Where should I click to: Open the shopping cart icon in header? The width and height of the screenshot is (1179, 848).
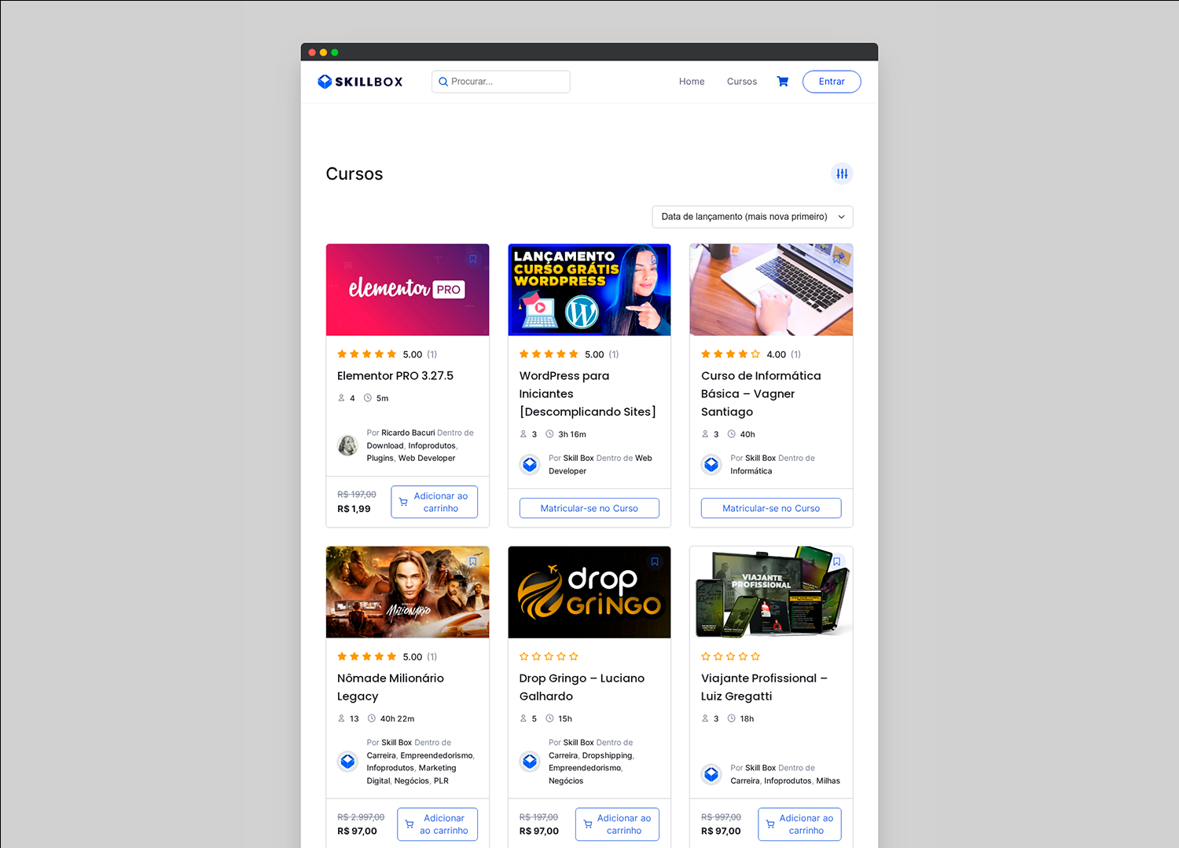point(783,82)
